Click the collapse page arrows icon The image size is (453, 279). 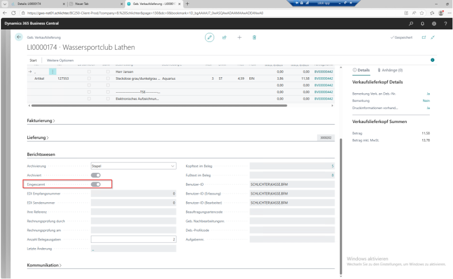[x=433, y=37]
